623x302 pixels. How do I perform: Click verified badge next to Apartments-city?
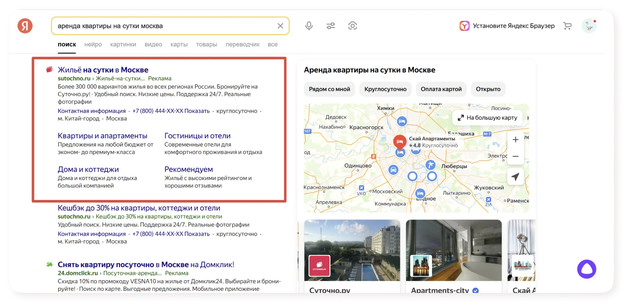coord(475,291)
